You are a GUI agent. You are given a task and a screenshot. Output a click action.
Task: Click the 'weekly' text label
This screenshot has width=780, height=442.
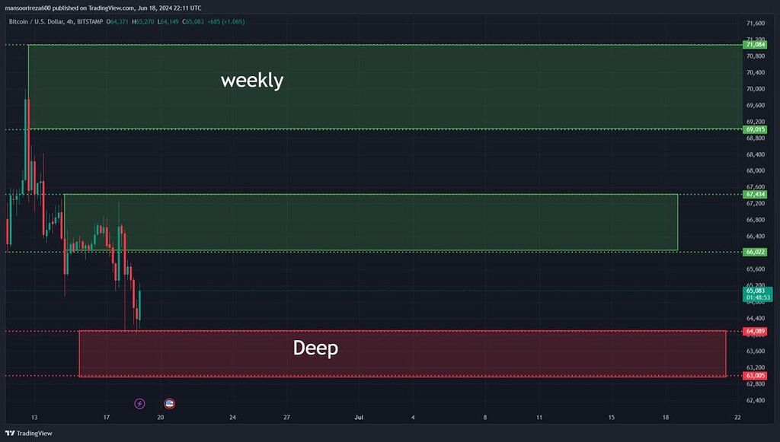pos(251,81)
